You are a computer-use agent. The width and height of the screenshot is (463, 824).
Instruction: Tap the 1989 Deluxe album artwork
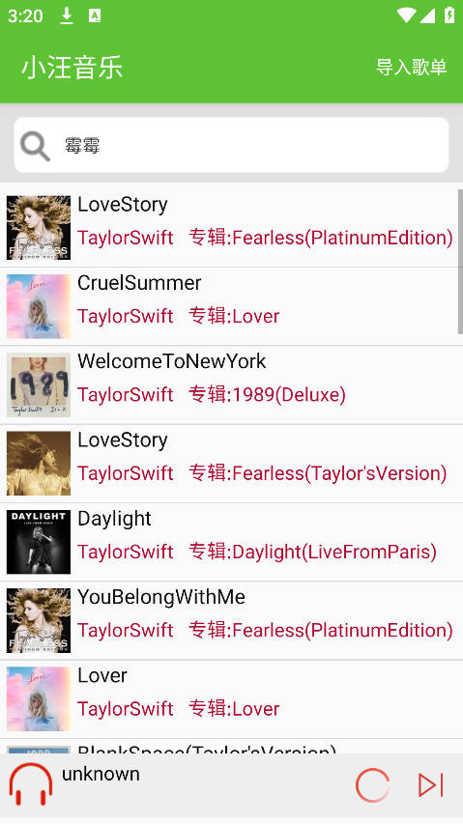click(39, 384)
